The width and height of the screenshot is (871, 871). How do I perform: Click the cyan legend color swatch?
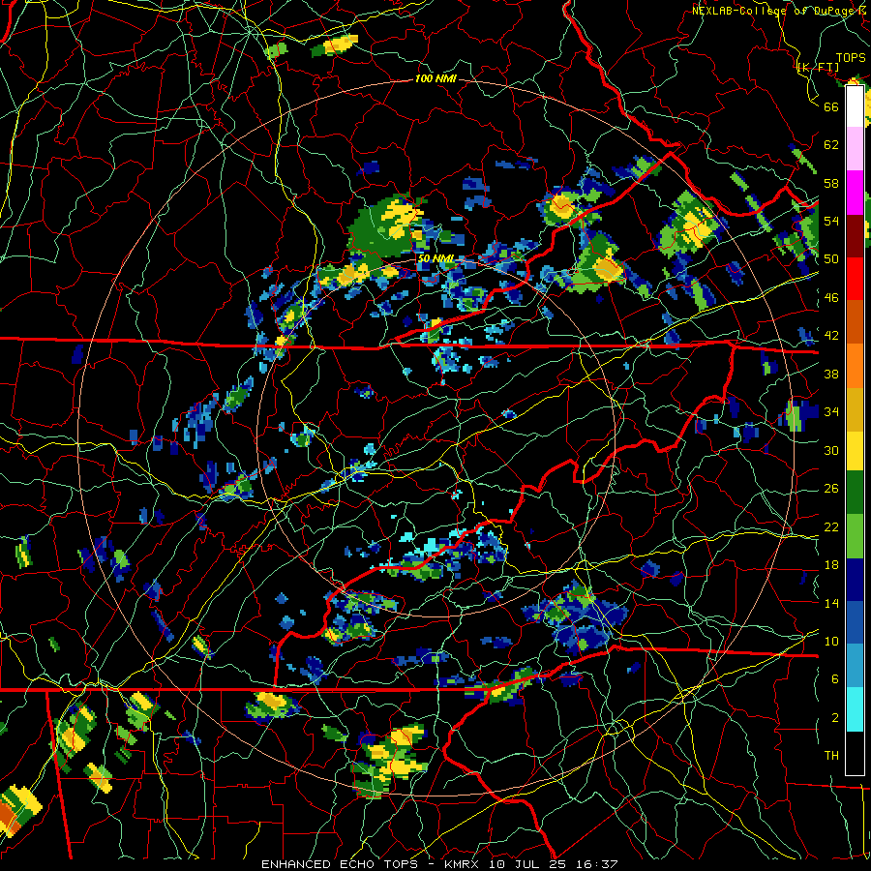click(855, 710)
